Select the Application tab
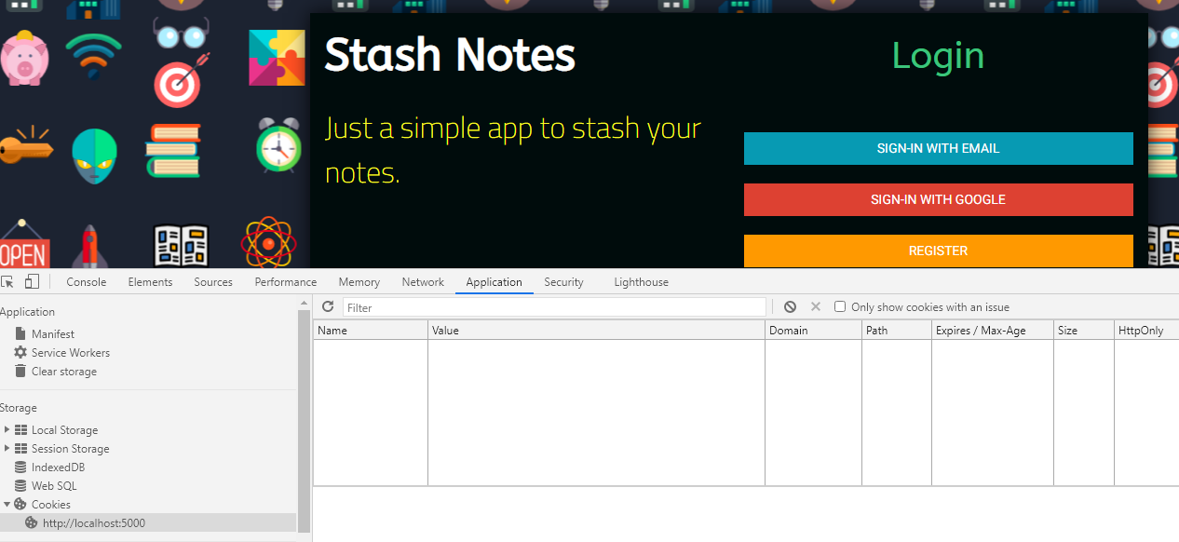Screen dimensions: 1179x542 tap(495, 282)
